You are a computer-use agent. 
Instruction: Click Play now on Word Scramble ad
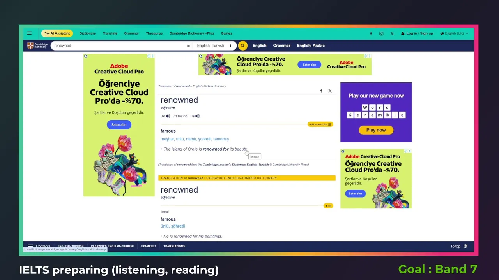tap(376, 130)
